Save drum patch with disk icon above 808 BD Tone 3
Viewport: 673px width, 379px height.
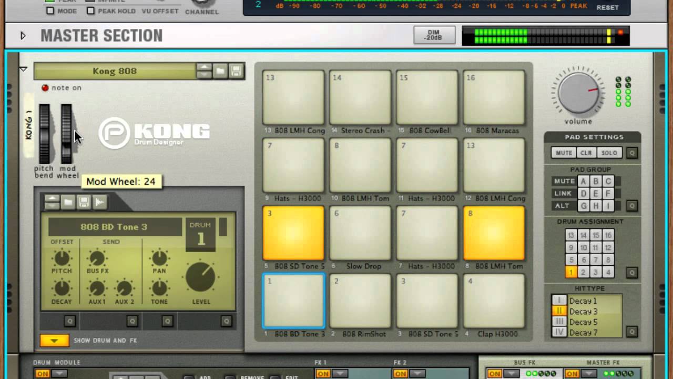84,202
